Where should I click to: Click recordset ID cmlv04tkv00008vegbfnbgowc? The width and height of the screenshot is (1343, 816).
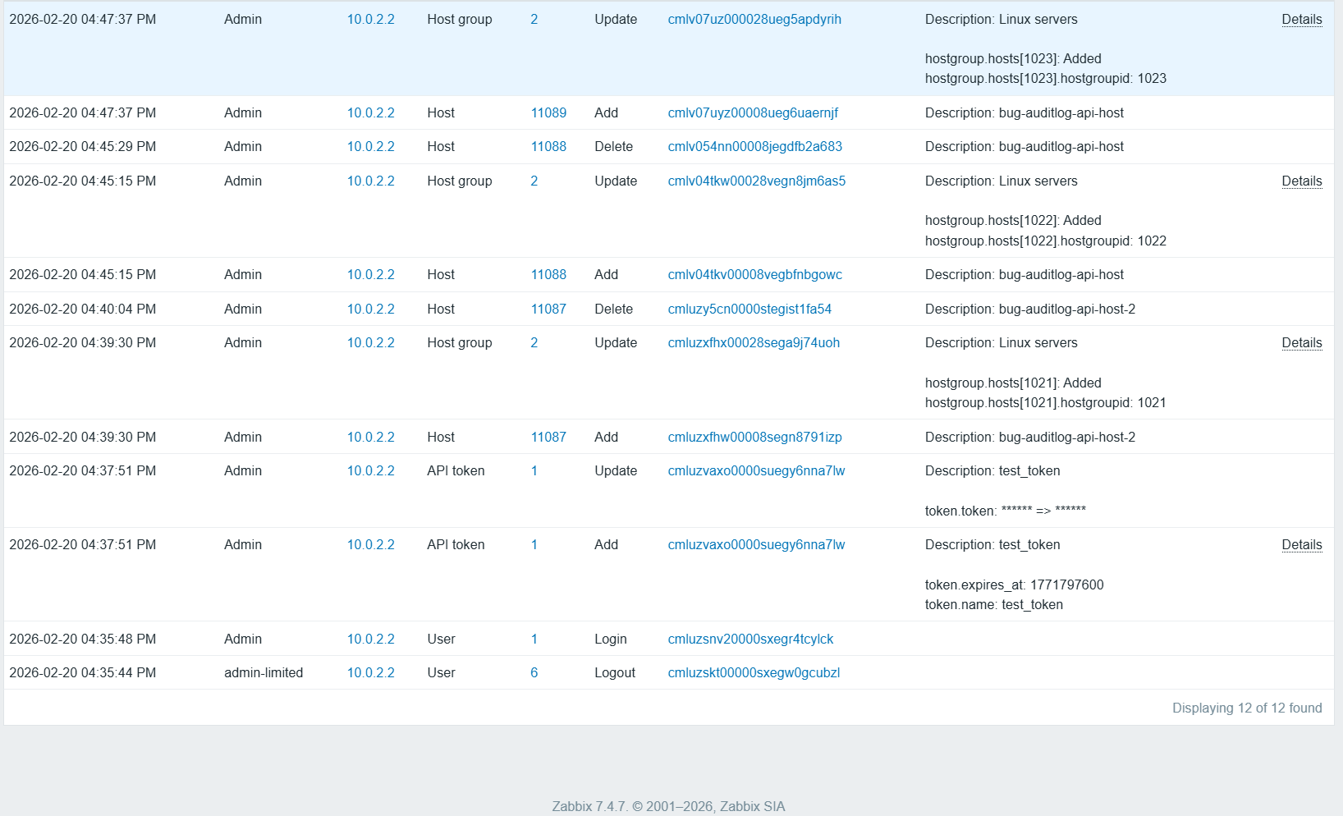tap(754, 275)
